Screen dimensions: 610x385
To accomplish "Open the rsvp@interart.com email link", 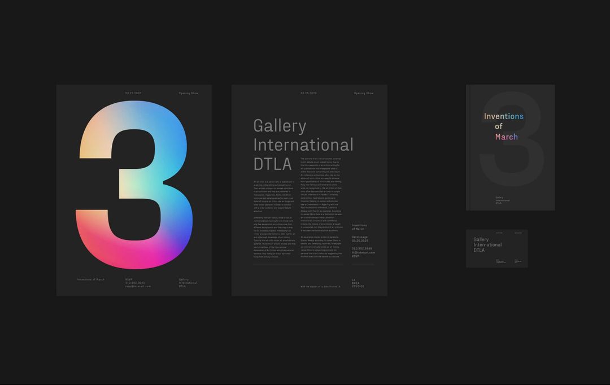I will click(x=138, y=286).
